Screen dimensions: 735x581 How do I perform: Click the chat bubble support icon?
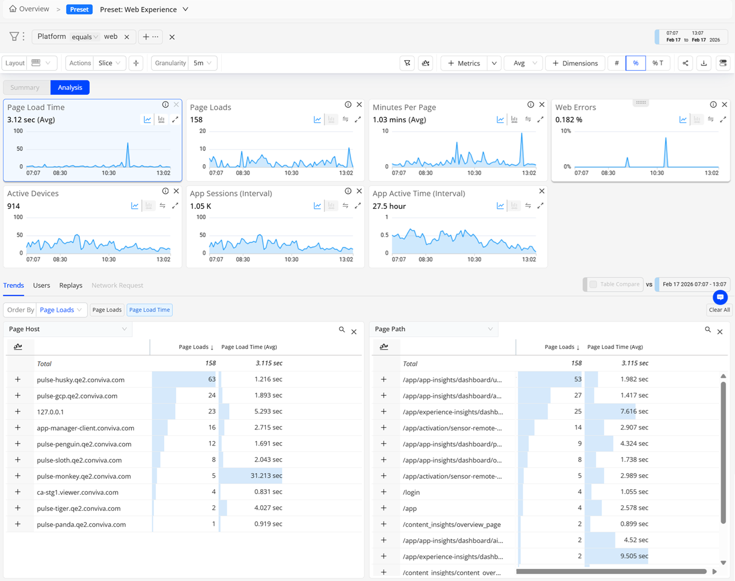720,297
